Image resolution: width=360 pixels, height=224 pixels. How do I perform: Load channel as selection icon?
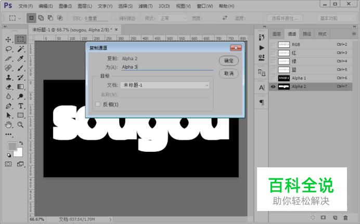pyautogui.click(x=313, y=217)
